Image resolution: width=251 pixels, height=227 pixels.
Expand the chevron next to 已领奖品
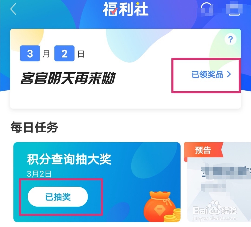tap(229, 74)
